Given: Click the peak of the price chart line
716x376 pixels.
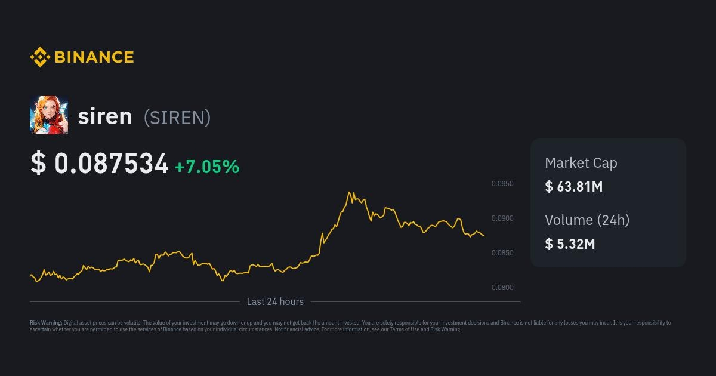Looking at the screenshot, I should coord(350,192).
